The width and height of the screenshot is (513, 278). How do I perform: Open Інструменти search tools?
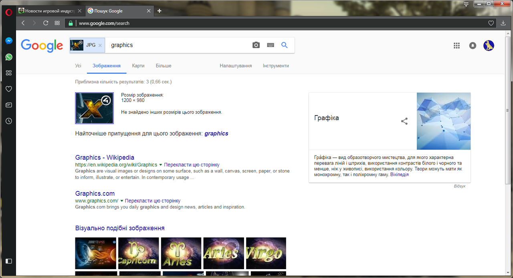[x=276, y=66]
